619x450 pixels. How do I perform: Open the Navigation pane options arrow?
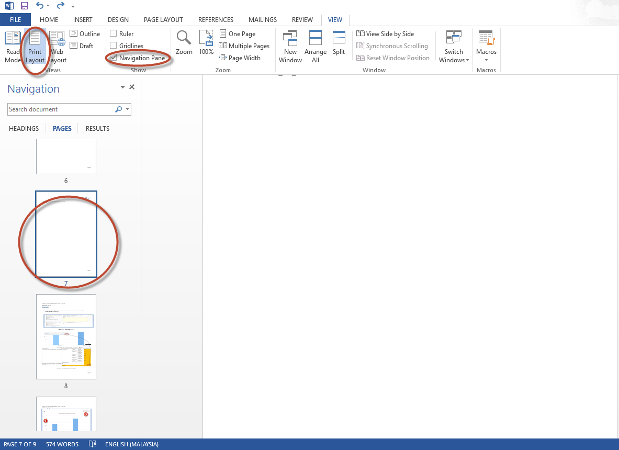pyautogui.click(x=122, y=87)
